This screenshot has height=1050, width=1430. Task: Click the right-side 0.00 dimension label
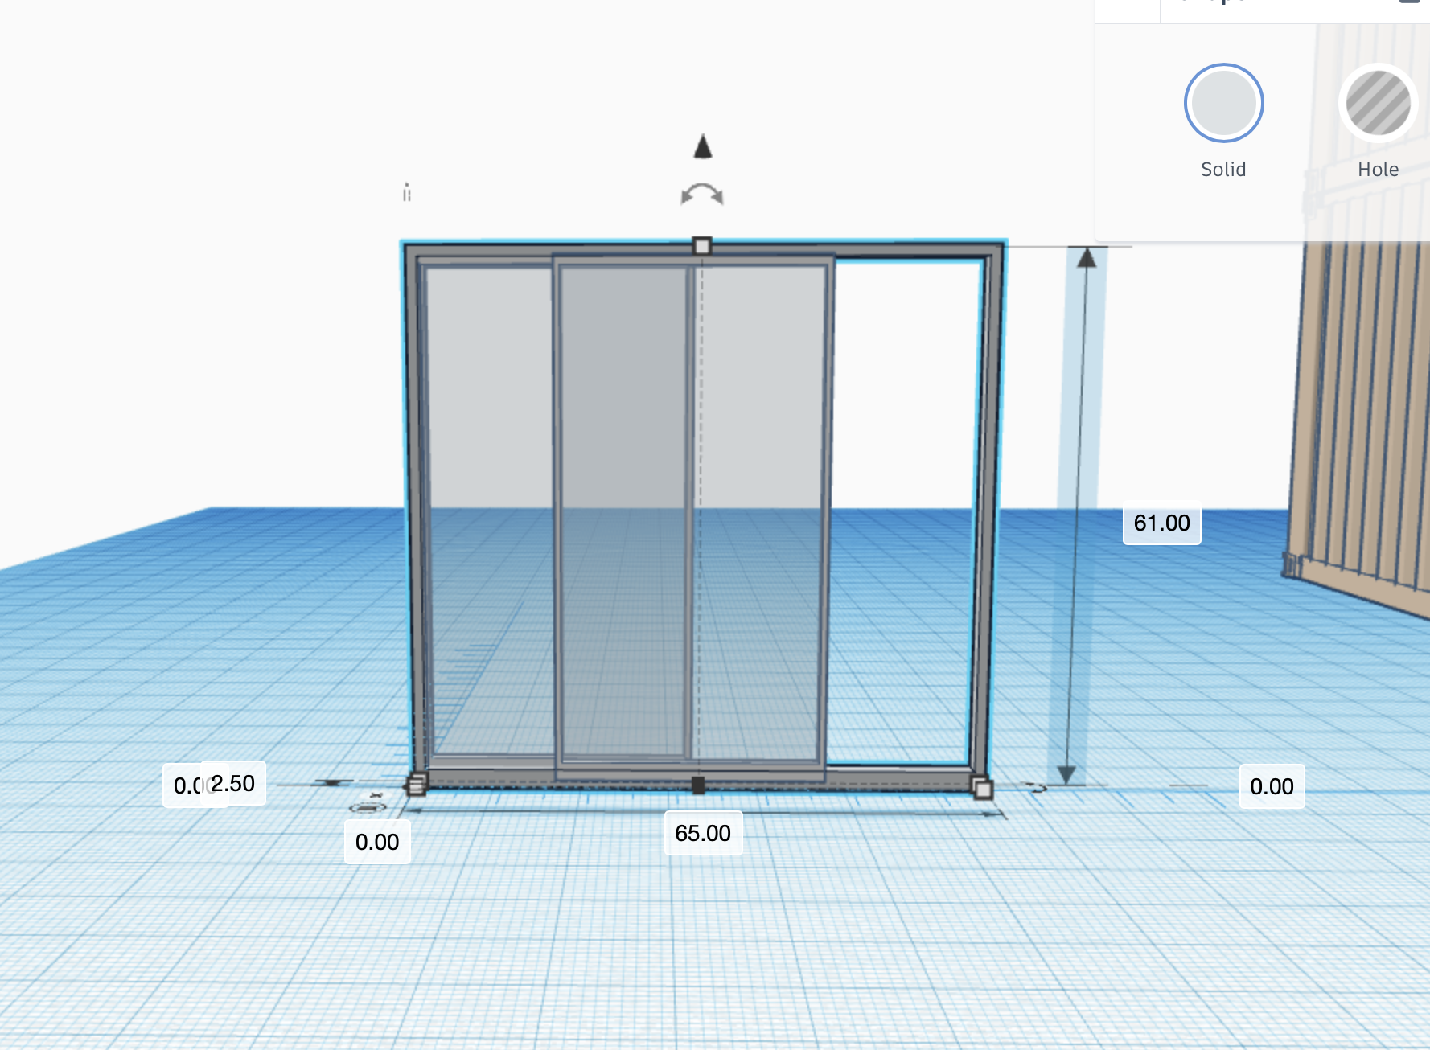point(1272,786)
